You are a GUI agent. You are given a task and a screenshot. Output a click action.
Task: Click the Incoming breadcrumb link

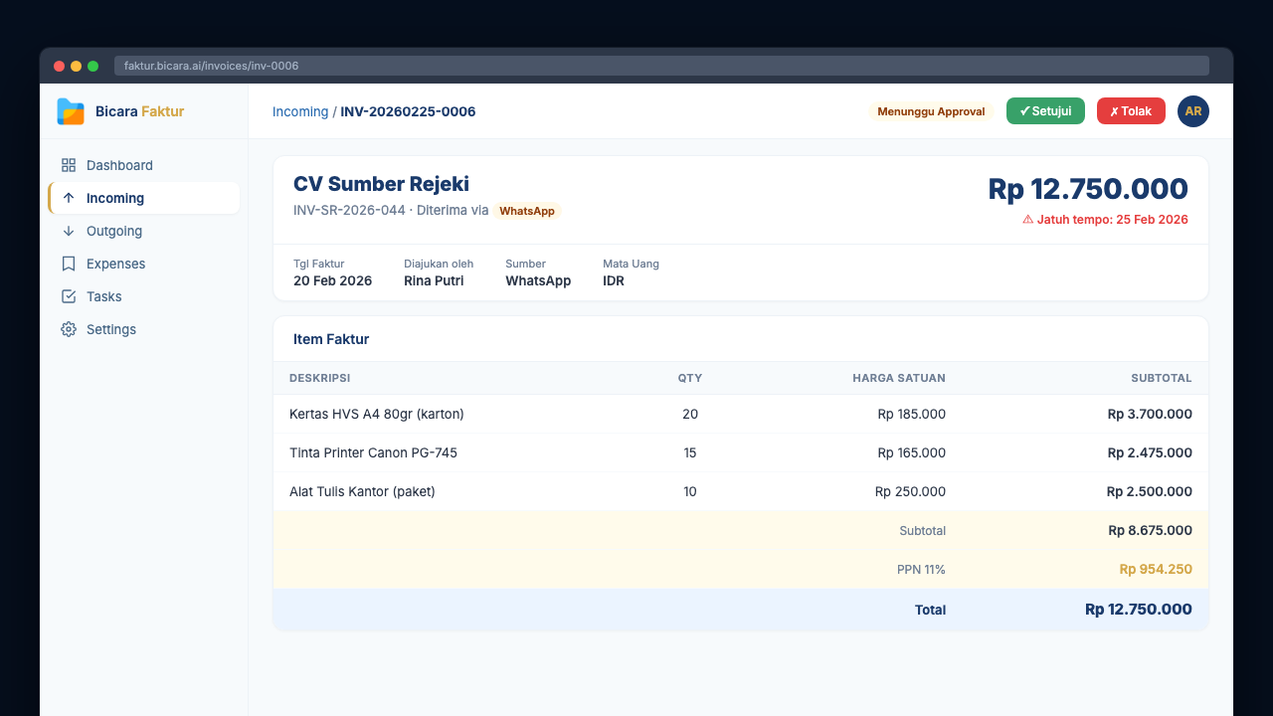coord(300,111)
